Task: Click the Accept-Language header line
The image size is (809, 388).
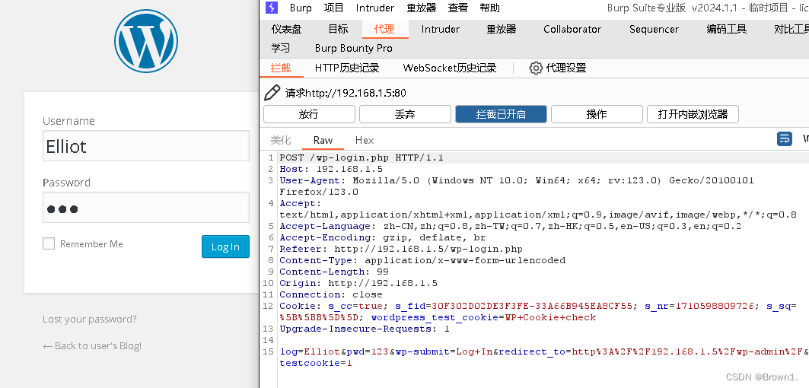Action: pyautogui.click(x=510, y=226)
